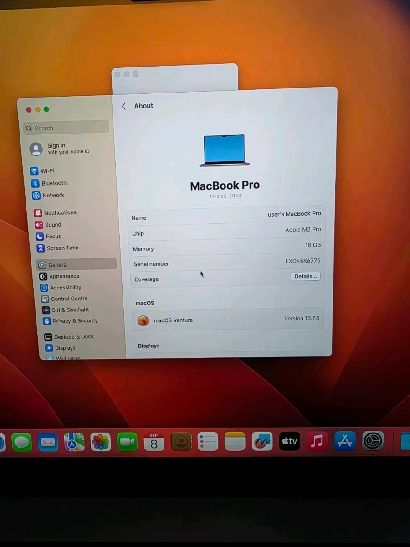
Task: Open Photos from the Dock
Action: (x=101, y=442)
